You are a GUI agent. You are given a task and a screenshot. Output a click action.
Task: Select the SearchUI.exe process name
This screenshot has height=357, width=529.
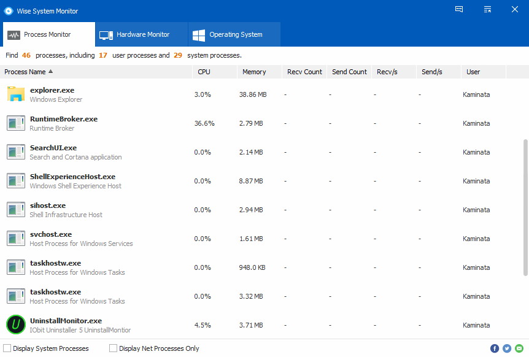tap(53, 148)
